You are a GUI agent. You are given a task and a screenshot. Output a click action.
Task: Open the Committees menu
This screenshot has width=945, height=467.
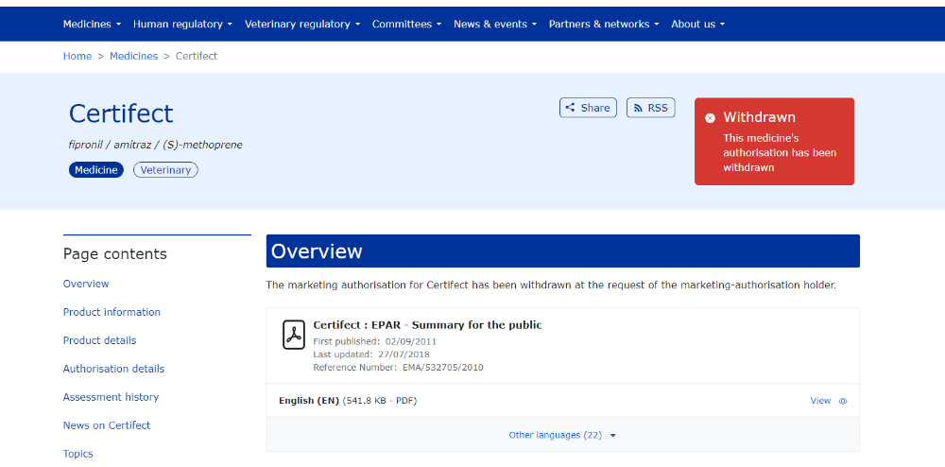tap(406, 24)
